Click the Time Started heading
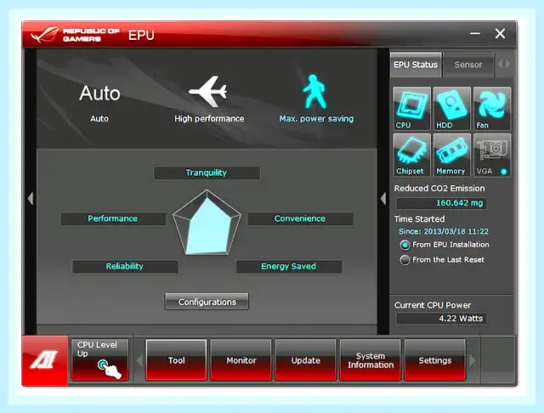Viewport: 544px width, 413px height. [419, 219]
